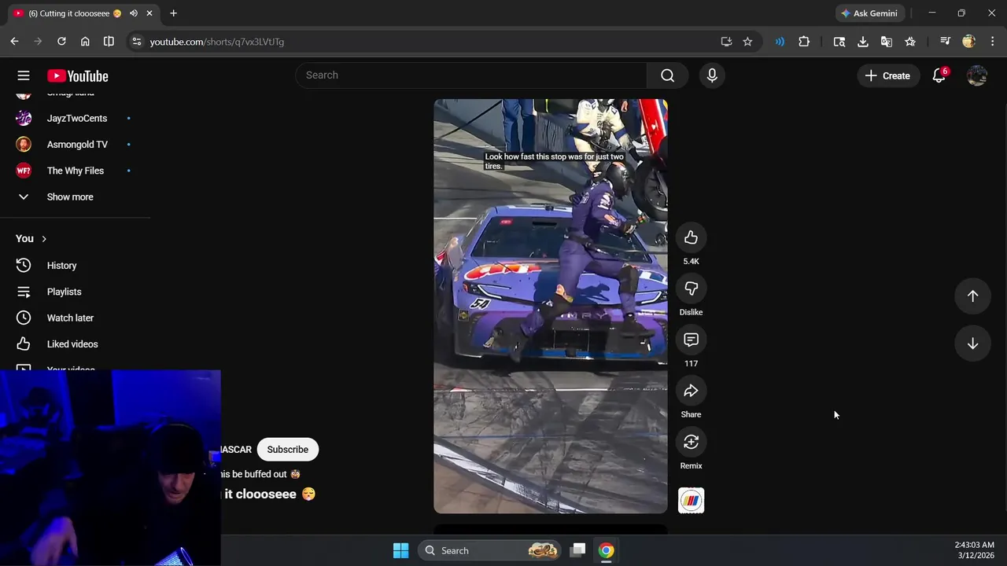Click the blue broadcast extension icon
Image resolution: width=1007 pixels, height=566 pixels.
click(780, 42)
